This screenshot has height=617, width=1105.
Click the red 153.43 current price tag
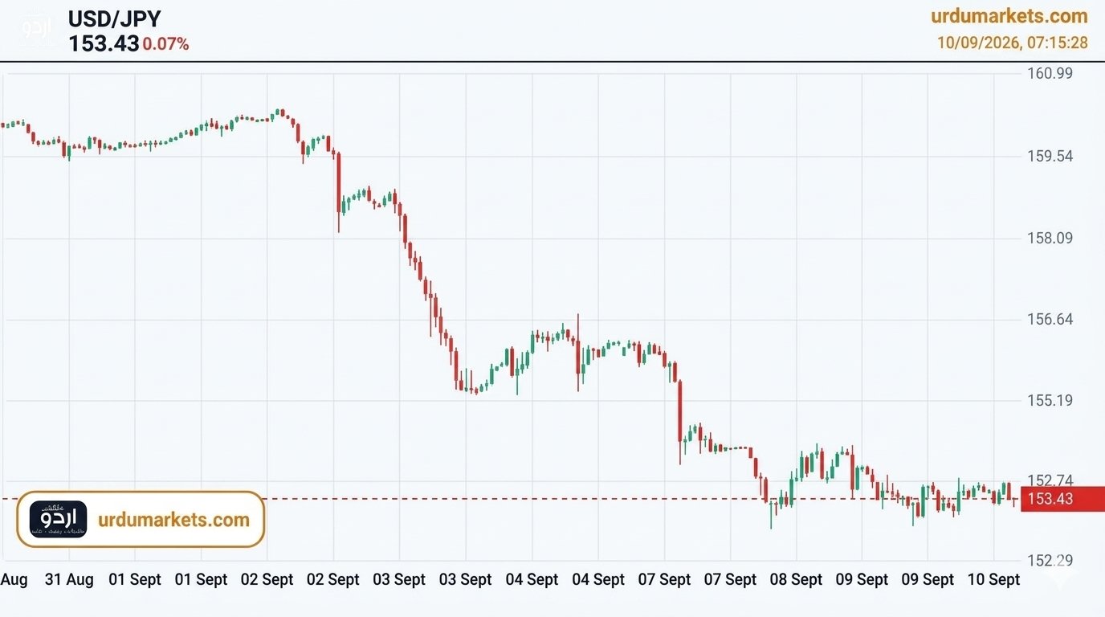click(1062, 499)
